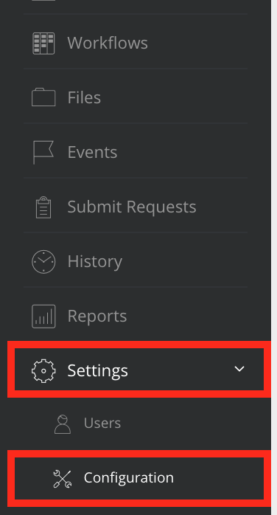The image size is (277, 515).
Task: Collapse Settings using the chevron arrow
Action: click(x=239, y=369)
